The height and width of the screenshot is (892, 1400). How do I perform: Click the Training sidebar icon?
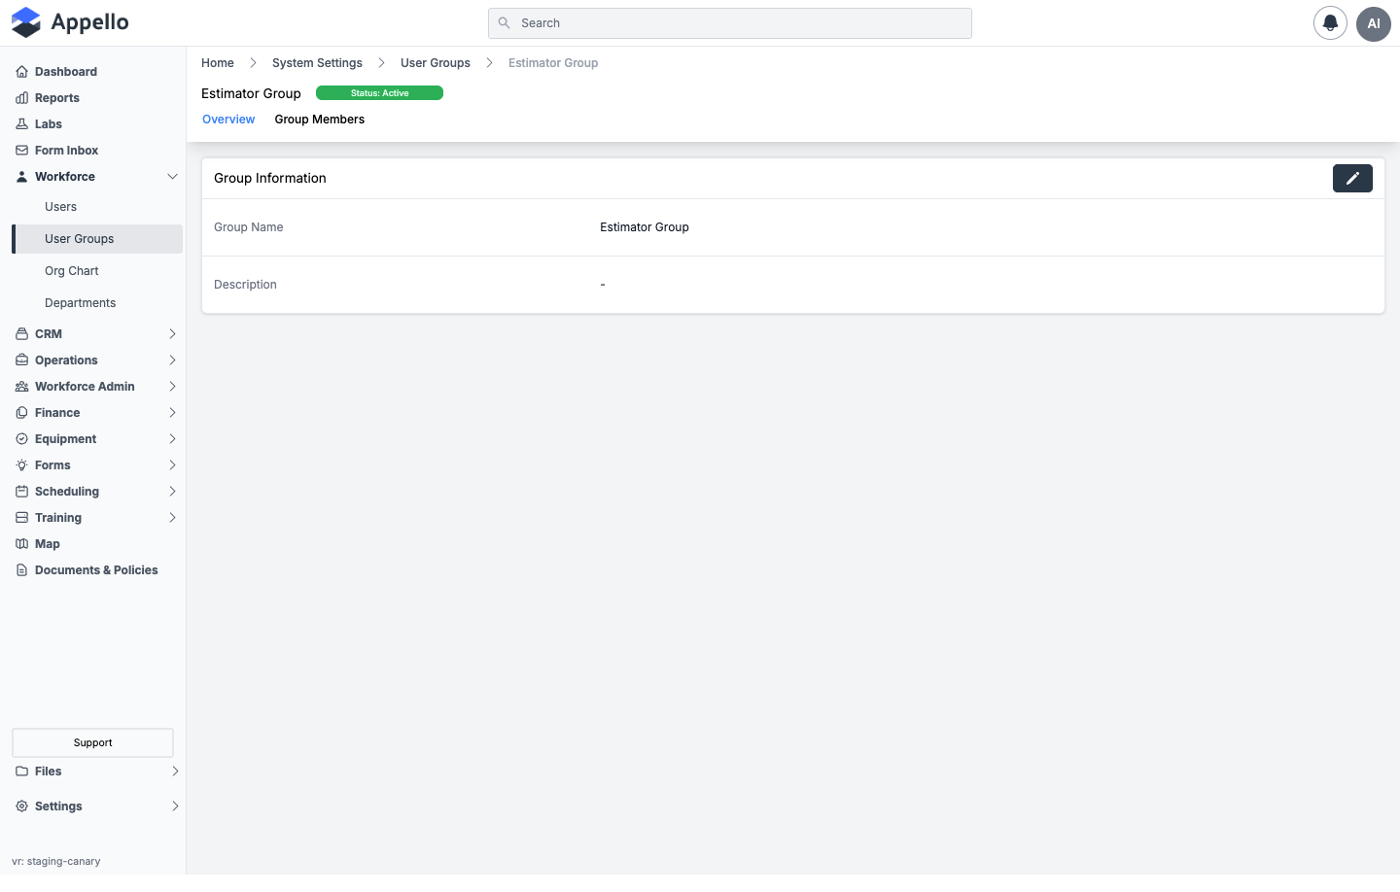click(21, 518)
